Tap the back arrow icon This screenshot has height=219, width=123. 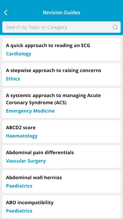(x=5, y=13)
